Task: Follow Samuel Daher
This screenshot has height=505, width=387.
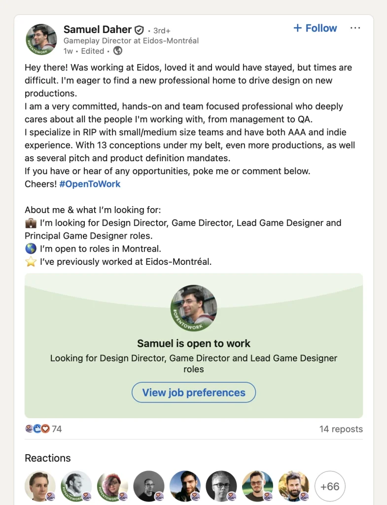Action: (x=315, y=28)
